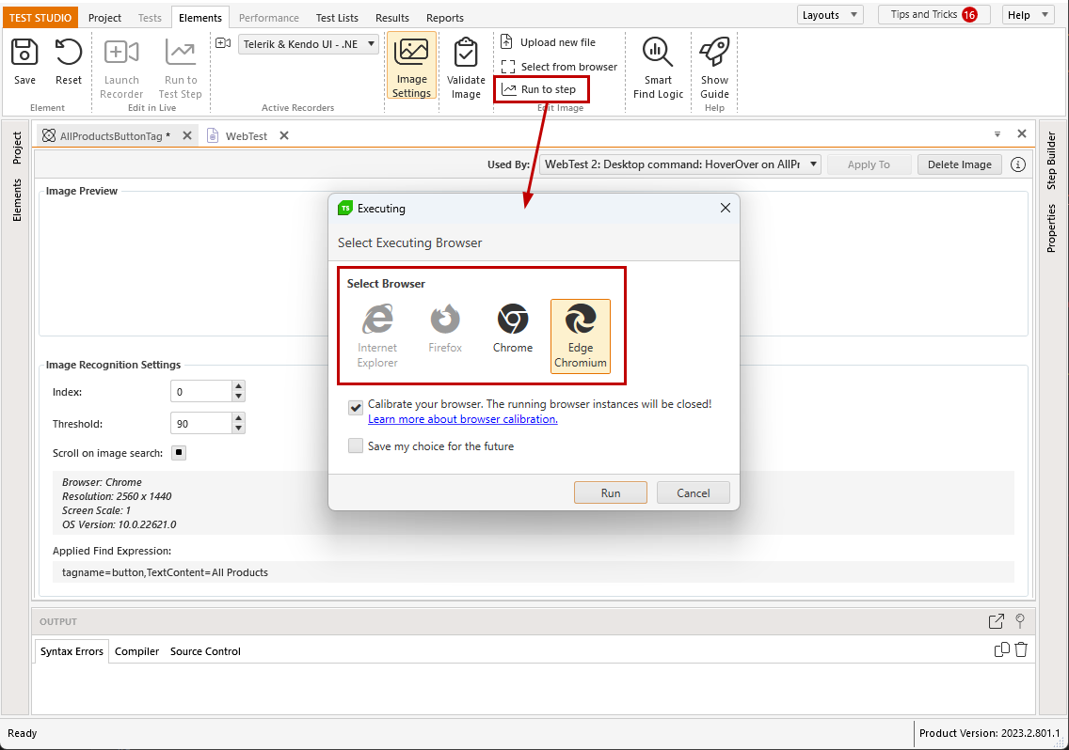Switch to the Tests ribbon tab
Viewport: 1069px width, 750px height.
[150, 18]
